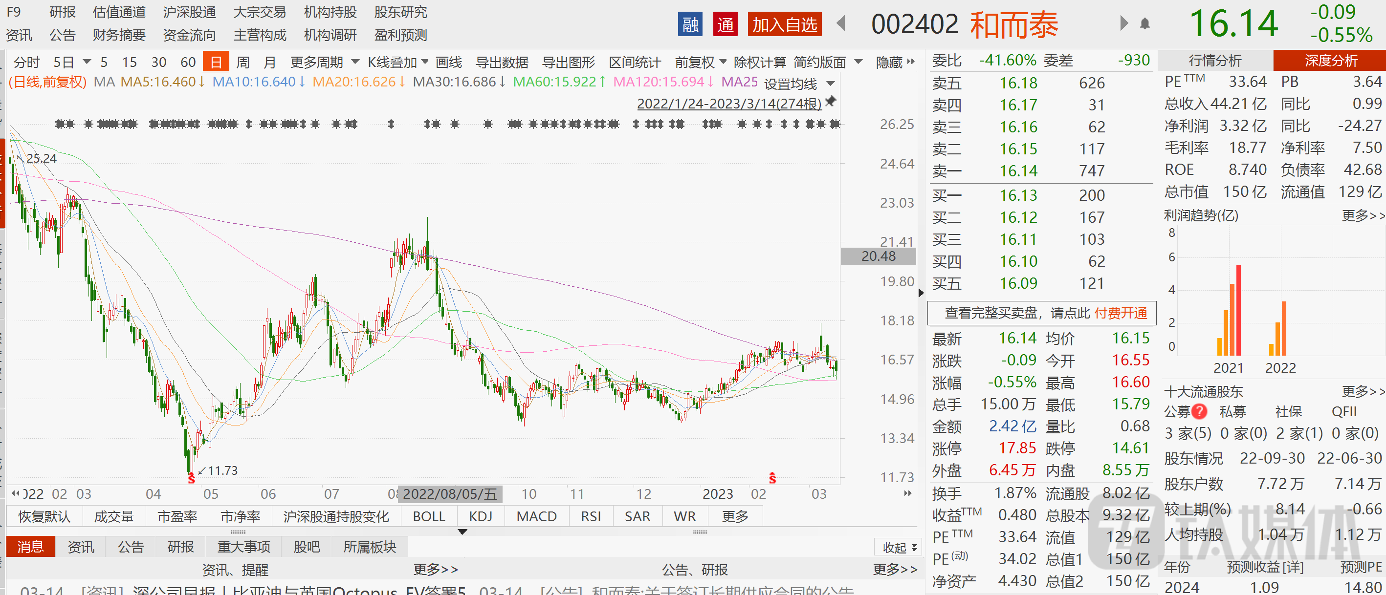Click the pin icon beside date range
The image size is (1386, 595).
click(x=831, y=101)
